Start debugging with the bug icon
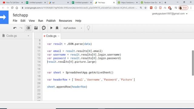 pos(57,28)
